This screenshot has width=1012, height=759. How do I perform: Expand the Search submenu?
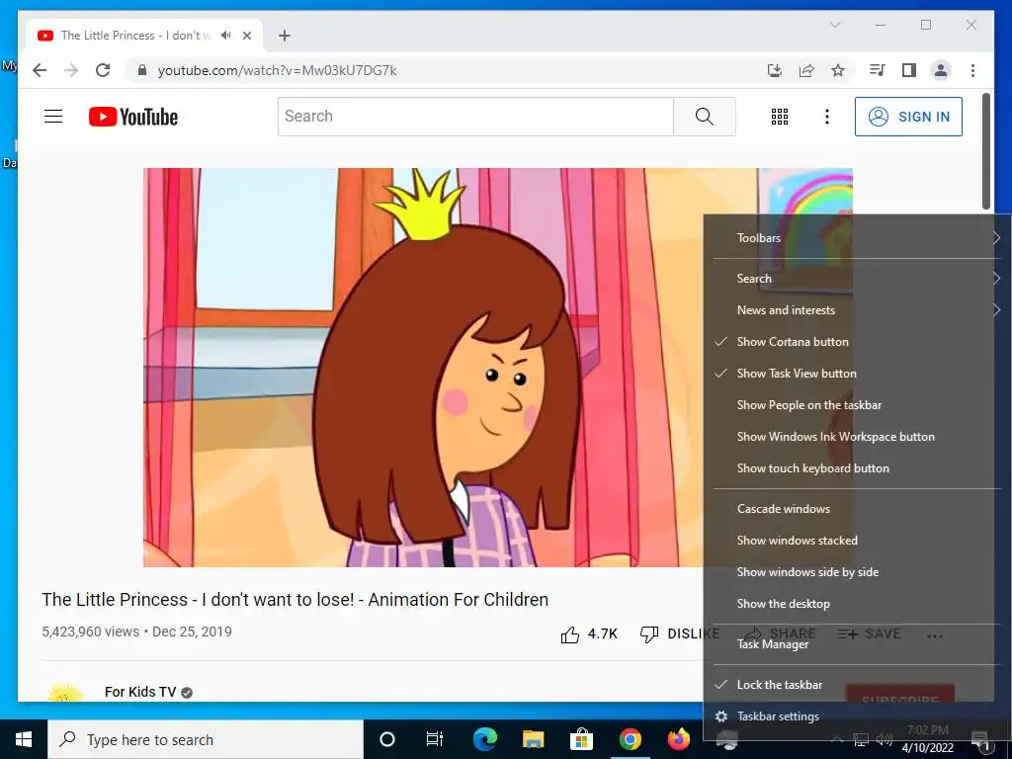[x=857, y=279]
